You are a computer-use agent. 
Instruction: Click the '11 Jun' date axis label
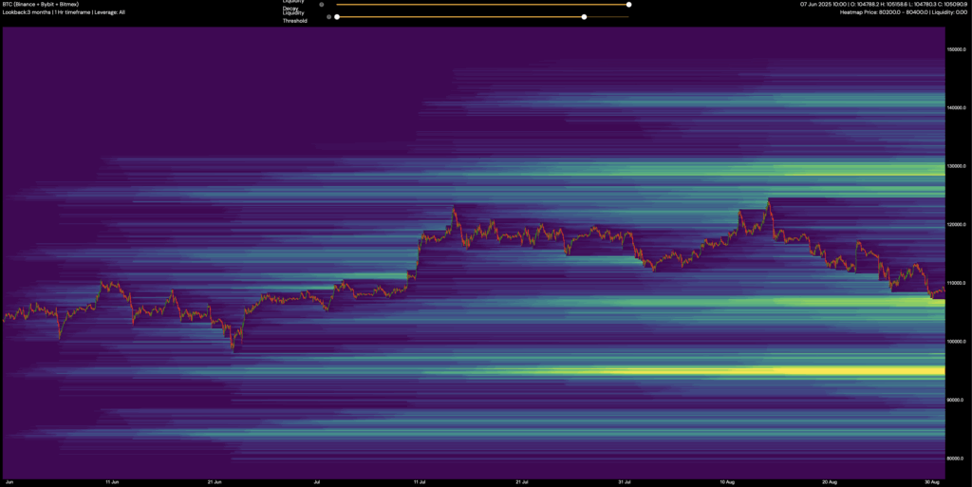pyautogui.click(x=112, y=482)
